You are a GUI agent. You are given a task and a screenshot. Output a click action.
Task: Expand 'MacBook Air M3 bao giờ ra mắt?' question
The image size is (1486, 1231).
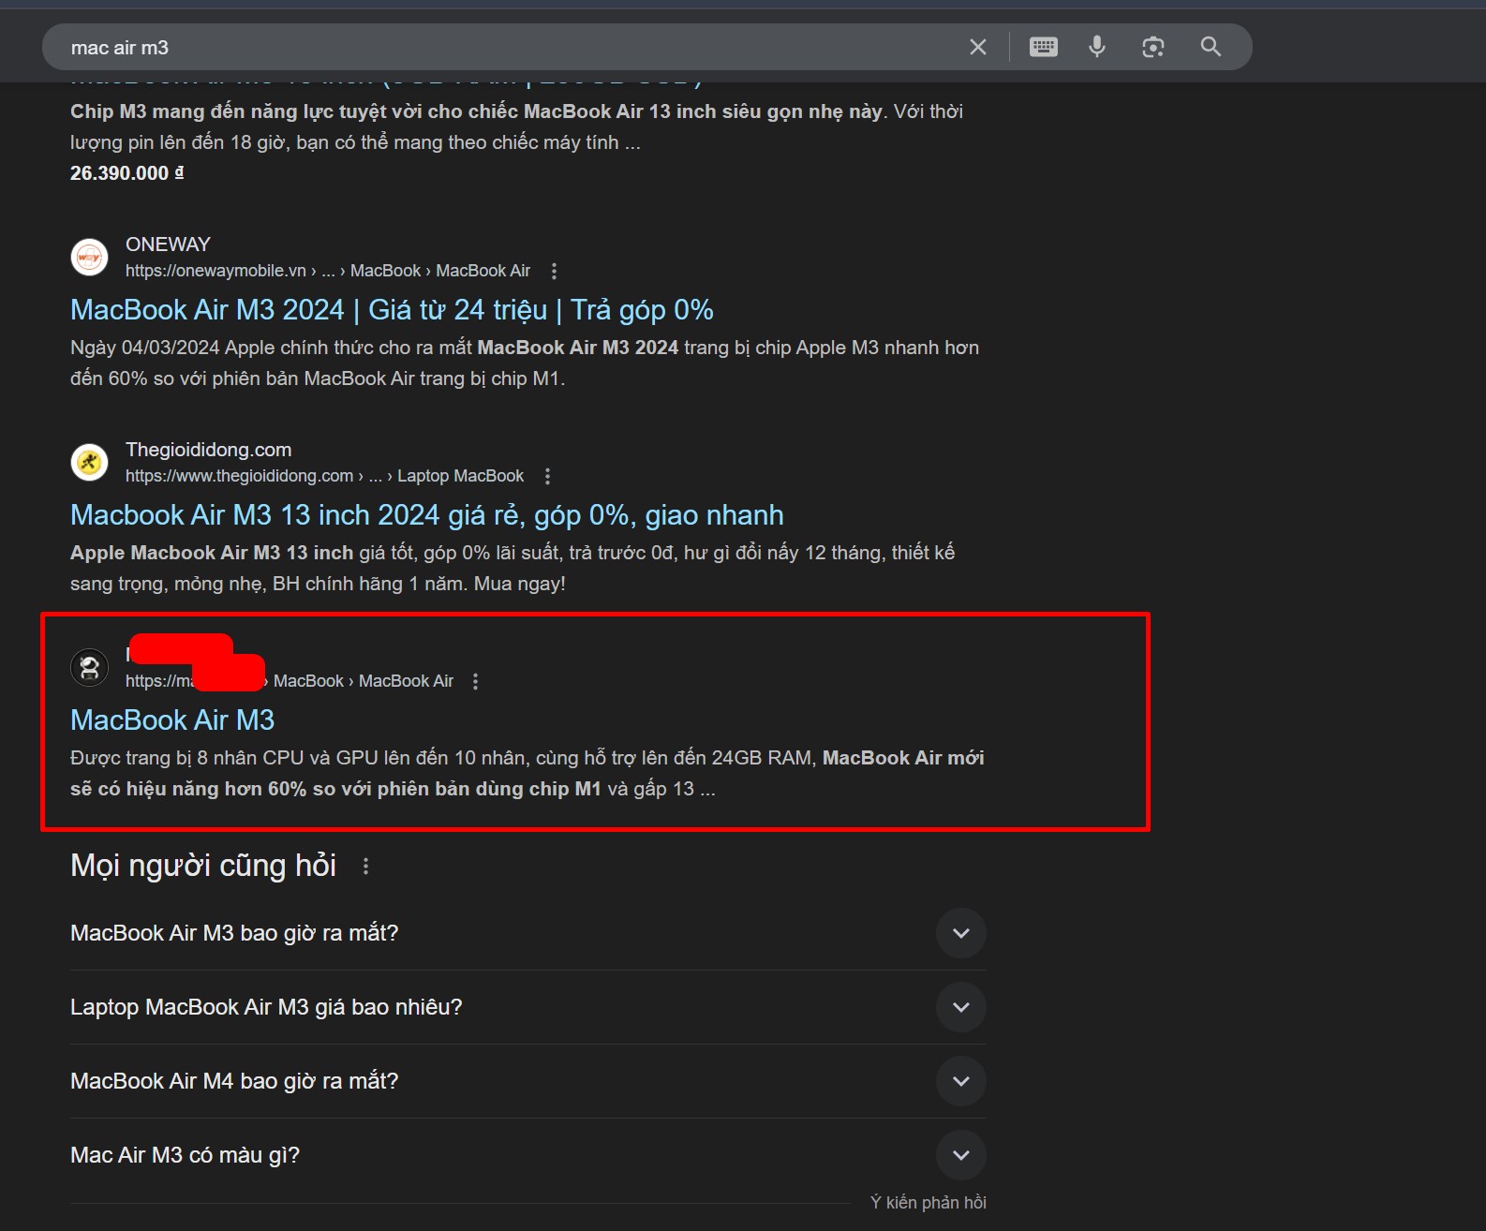(528, 933)
